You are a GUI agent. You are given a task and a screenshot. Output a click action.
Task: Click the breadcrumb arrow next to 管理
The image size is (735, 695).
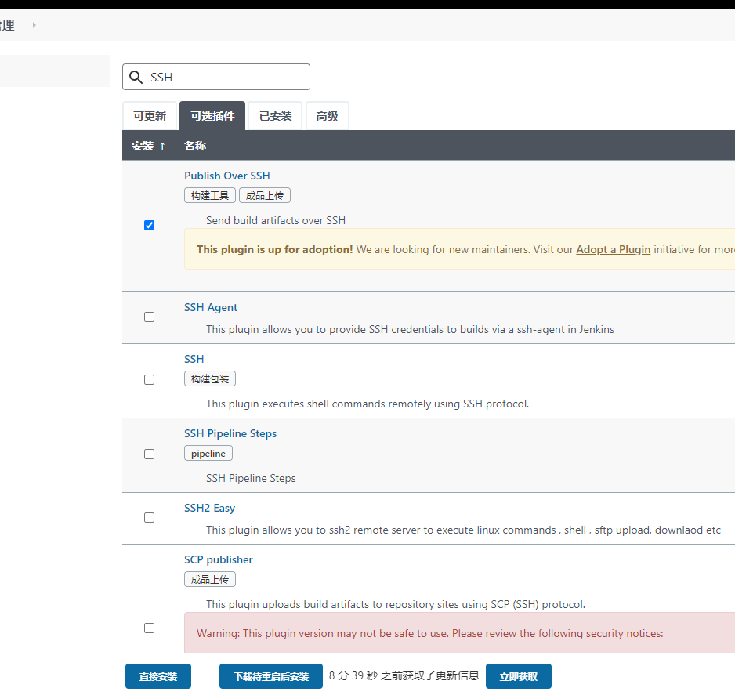[x=34, y=25]
